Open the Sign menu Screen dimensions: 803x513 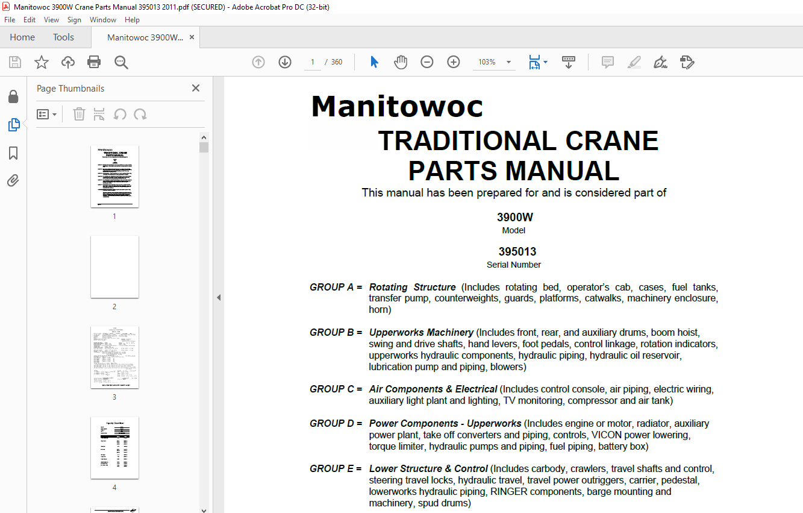[x=74, y=20]
